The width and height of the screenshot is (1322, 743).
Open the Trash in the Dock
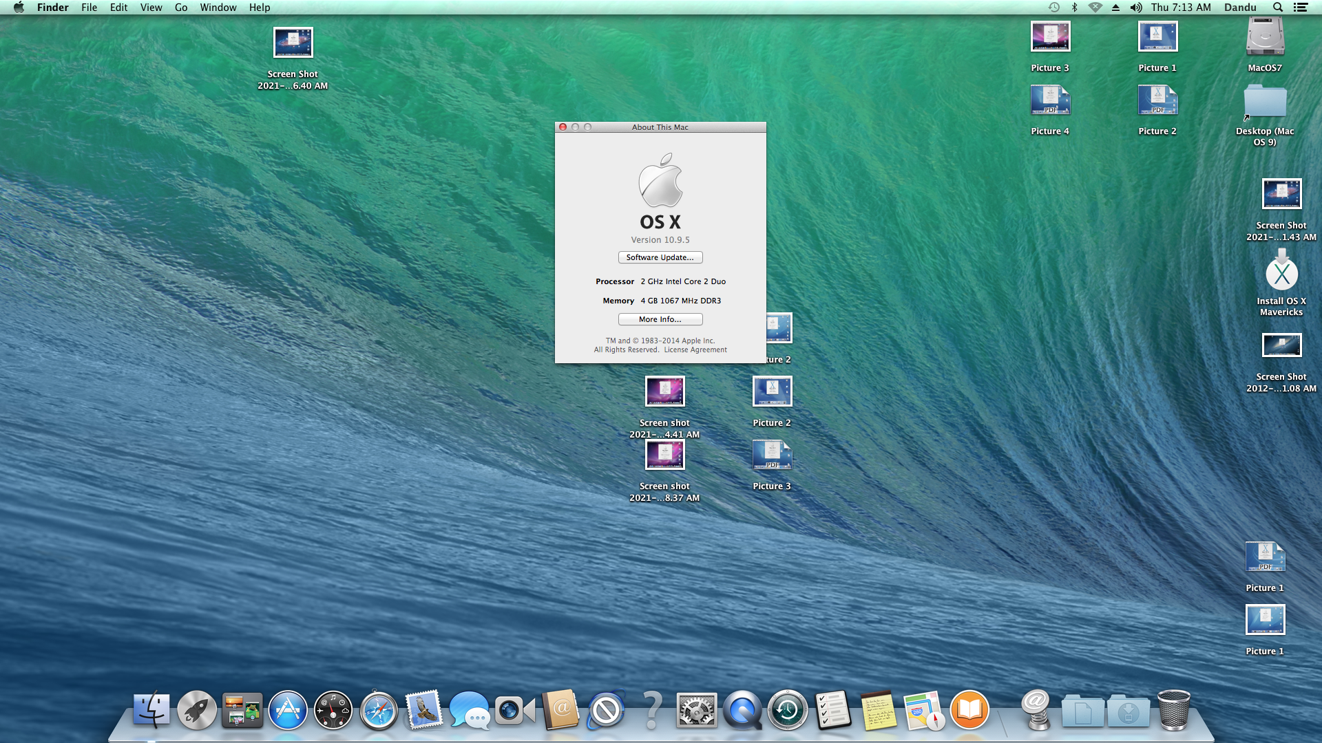1173,710
